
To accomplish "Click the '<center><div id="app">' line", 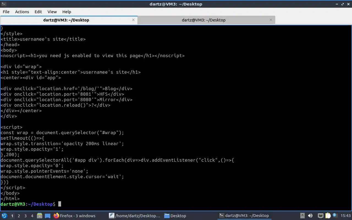I will [x=31, y=78].
